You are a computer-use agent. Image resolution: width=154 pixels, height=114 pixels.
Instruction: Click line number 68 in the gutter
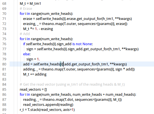point(4,4)
